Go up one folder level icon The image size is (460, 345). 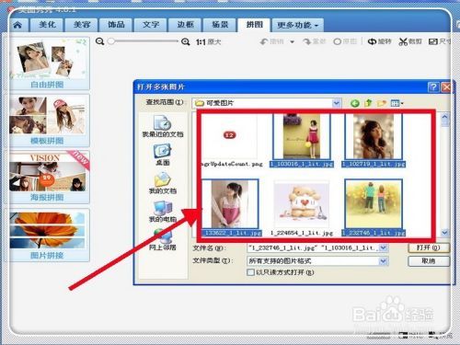point(368,103)
